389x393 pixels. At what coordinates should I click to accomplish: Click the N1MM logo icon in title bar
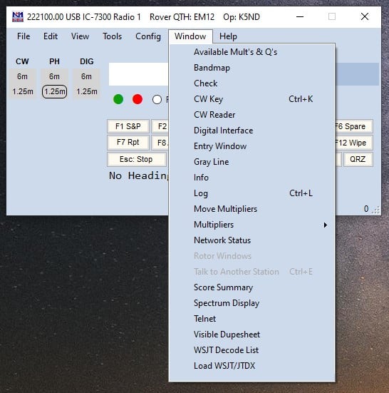pyautogui.click(x=18, y=17)
